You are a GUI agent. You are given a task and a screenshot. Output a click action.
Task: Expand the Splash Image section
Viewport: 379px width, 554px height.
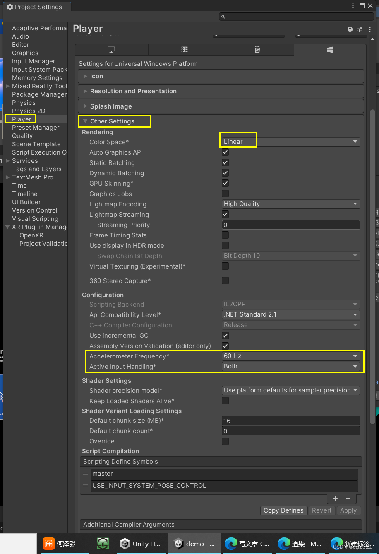[221, 106]
